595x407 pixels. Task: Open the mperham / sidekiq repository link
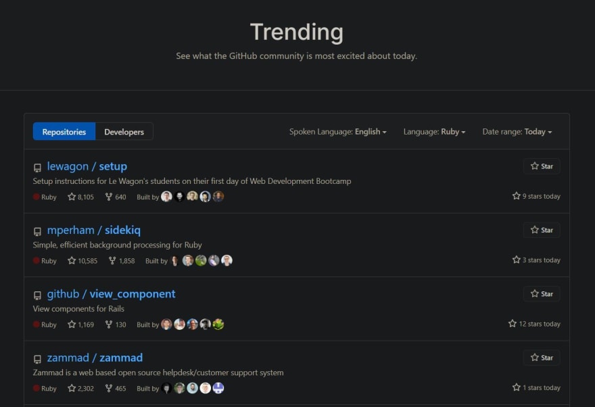94,230
